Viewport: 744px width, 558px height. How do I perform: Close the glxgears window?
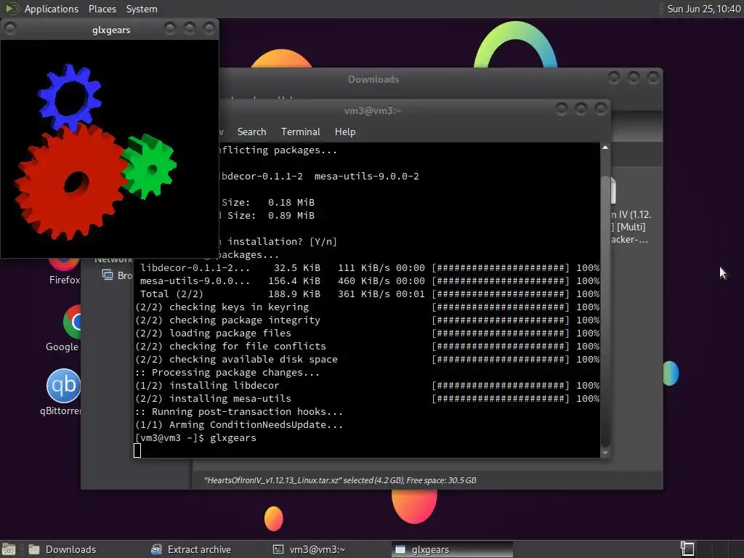pos(209,29)
